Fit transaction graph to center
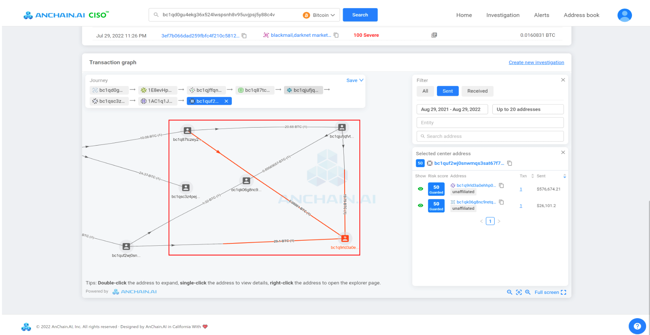 click(x=519, y=292)
